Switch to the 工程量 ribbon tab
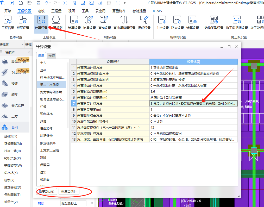Screen dimensions: 264x207 [x=56, y=11]
